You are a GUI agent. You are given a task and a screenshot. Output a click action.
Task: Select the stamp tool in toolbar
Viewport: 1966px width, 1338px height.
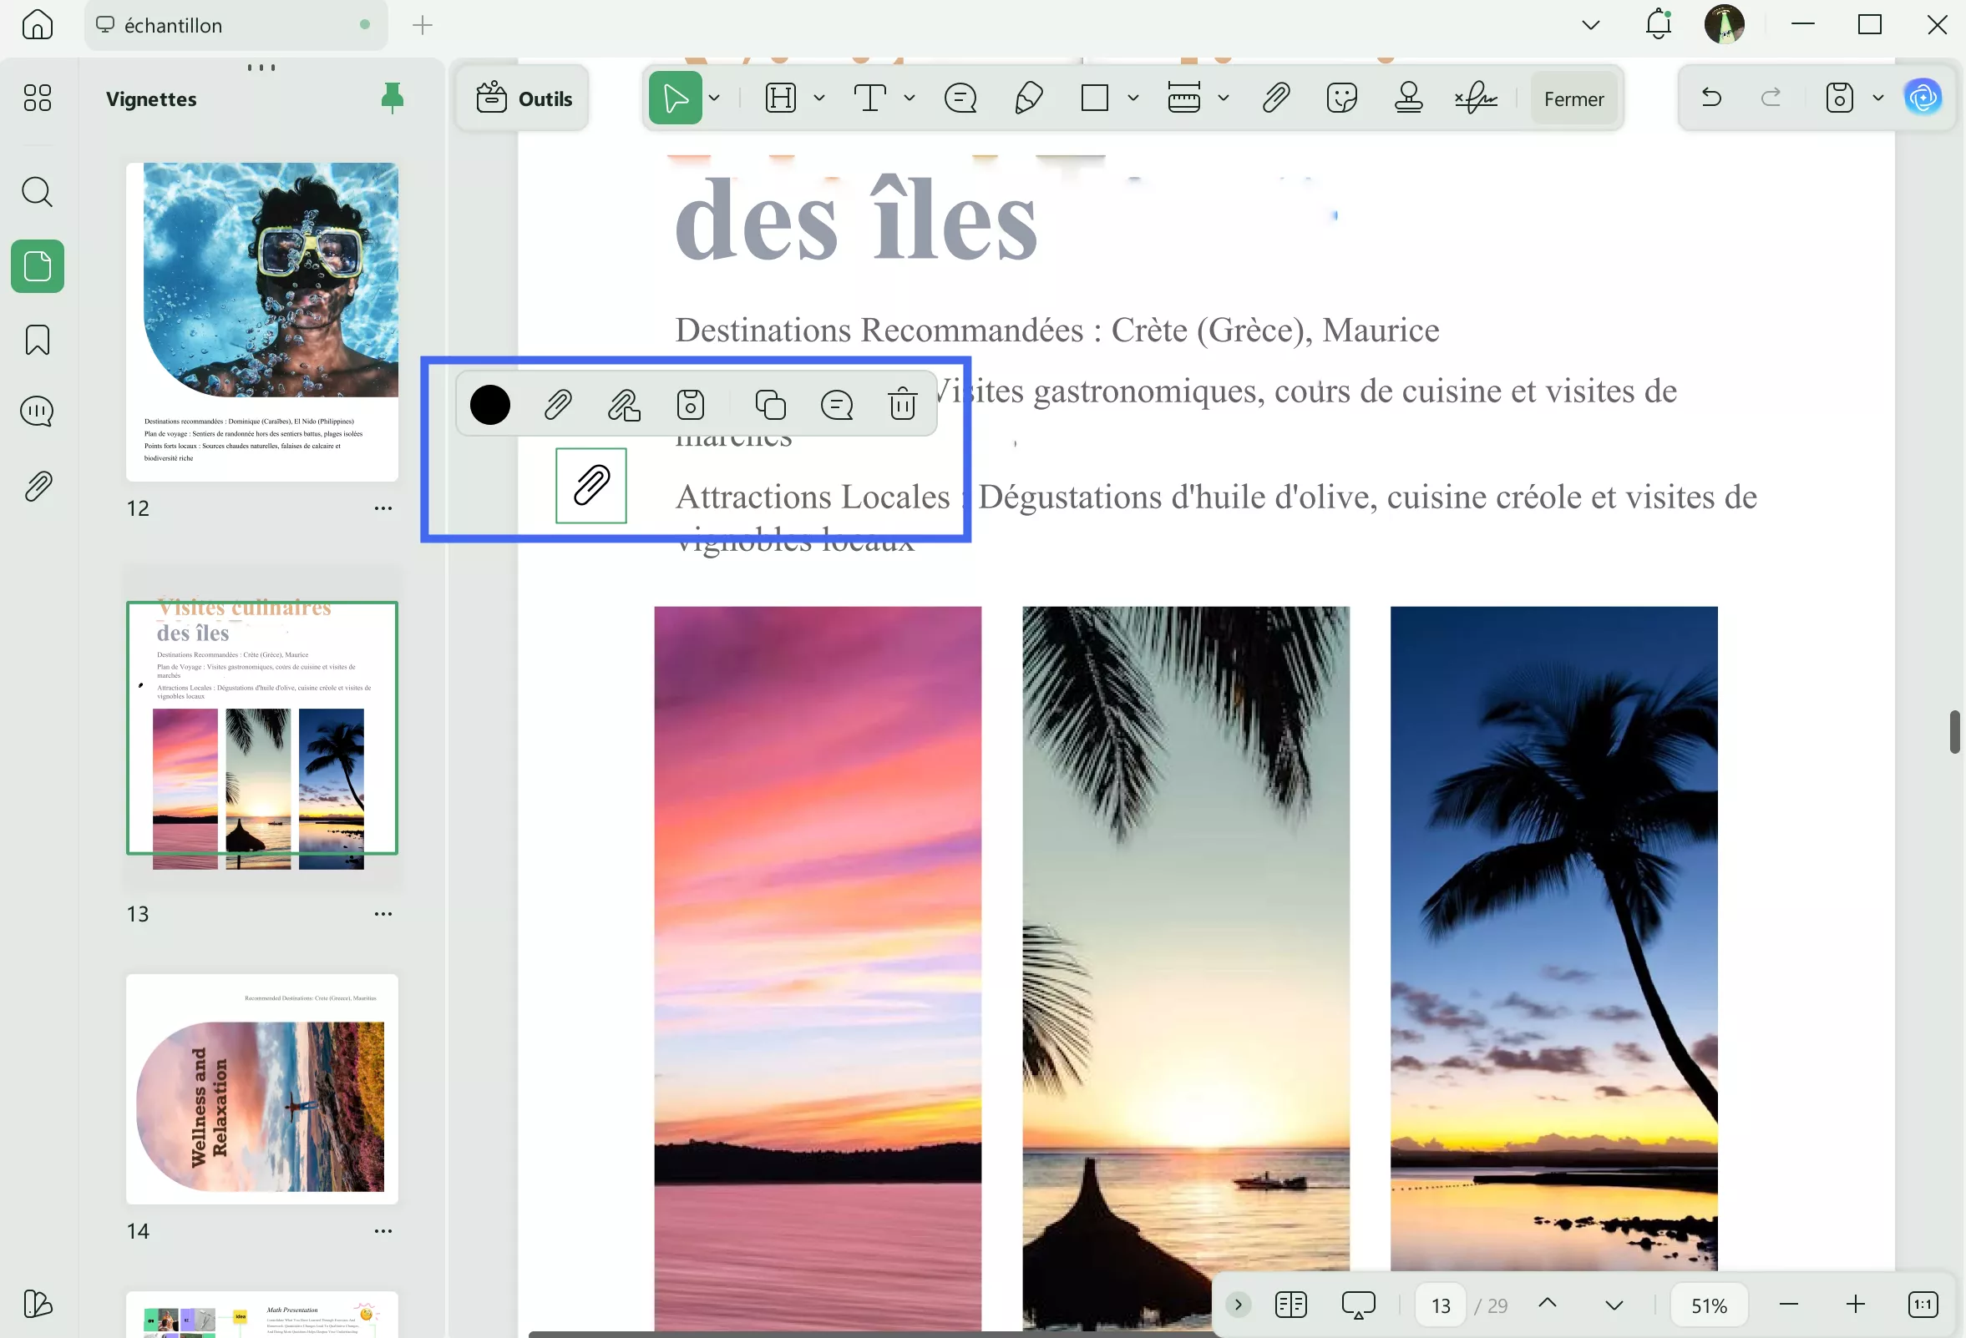point(1408,98)
